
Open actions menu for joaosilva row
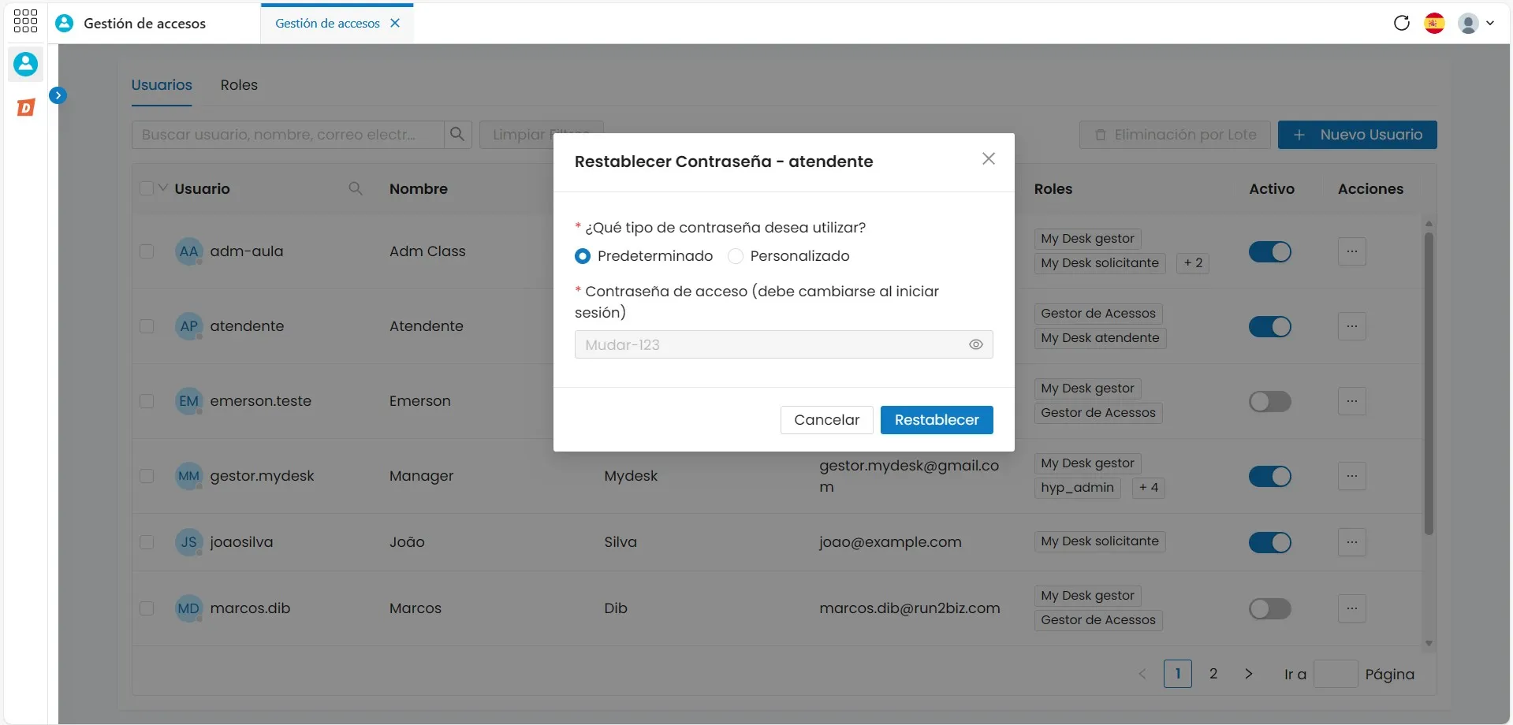(x=1351, y=542)
